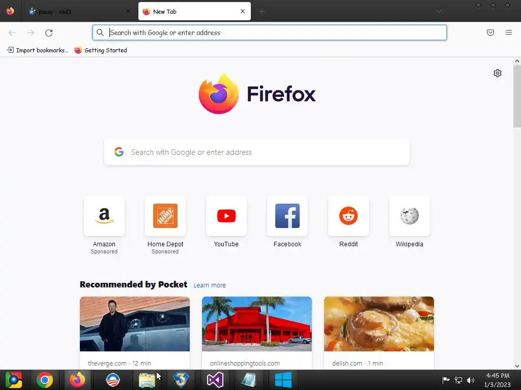Click the page Google search box
Screen dimensions: 521x390
(257, 152)
